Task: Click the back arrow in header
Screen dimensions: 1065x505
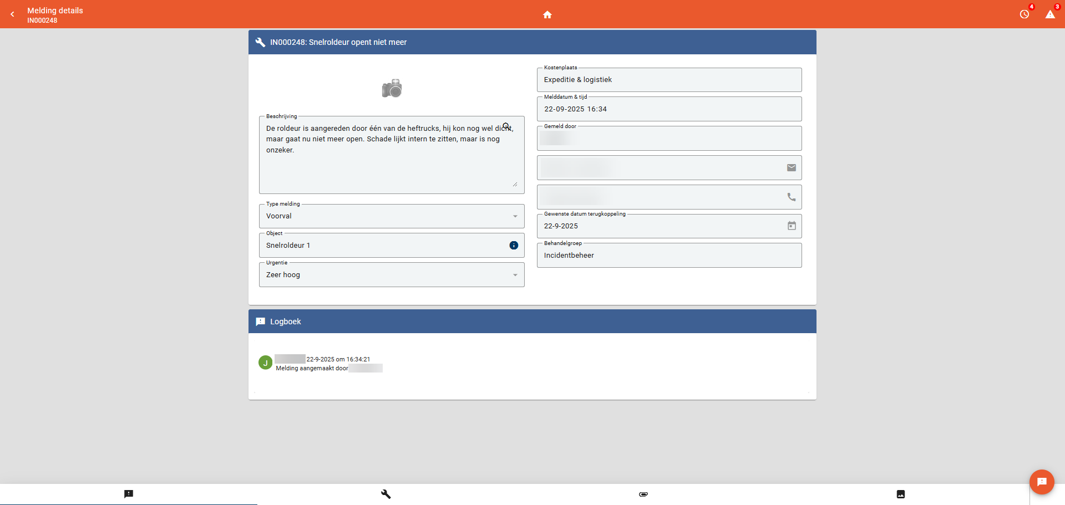Action: pyautogui.click(x=12, y=14)
